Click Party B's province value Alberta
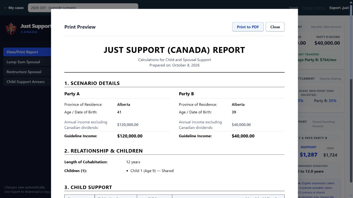This screenshot has height=198, width=353. click(238, 105)
